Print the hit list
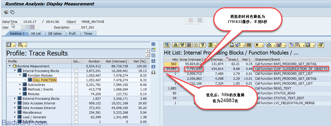 (x=232, y=45)
